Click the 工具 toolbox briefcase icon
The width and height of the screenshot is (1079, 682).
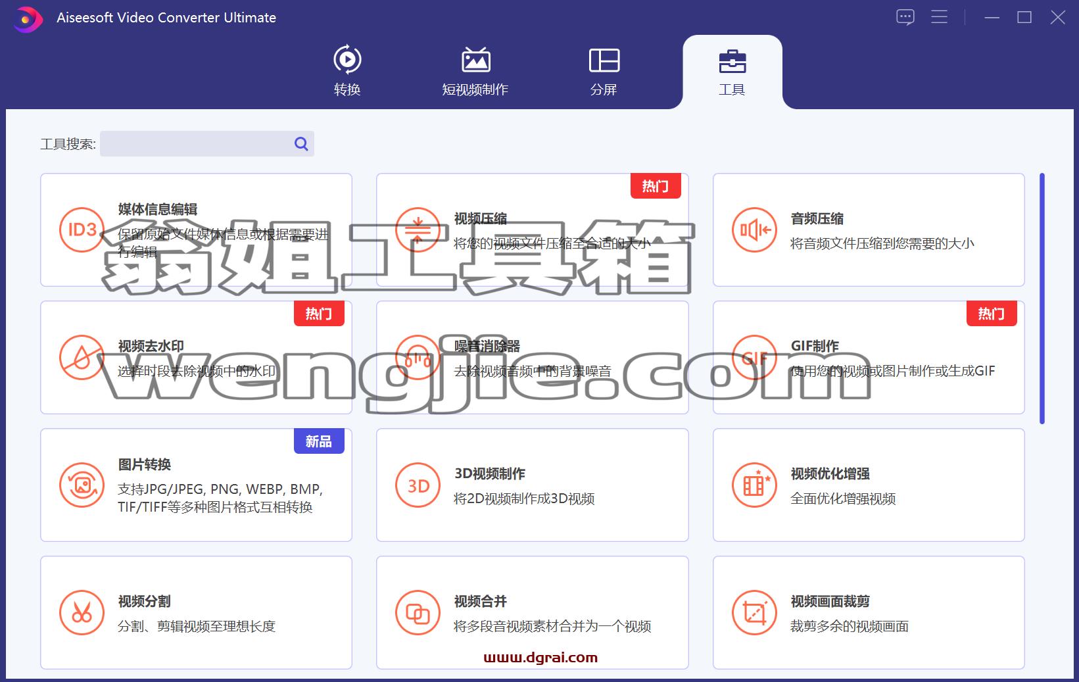pos(732,61)
